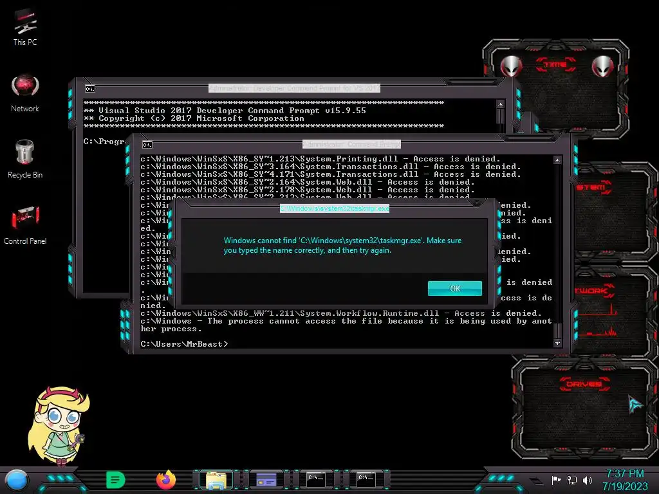The height and width of the screenshot is (494, 659).
Task: Open the Control Panel desktop icon
Action: click(25, 226)
